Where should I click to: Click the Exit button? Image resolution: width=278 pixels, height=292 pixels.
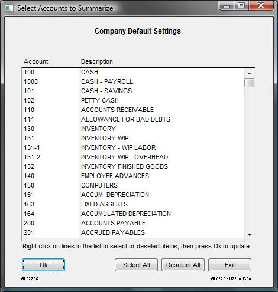point(229,265)
